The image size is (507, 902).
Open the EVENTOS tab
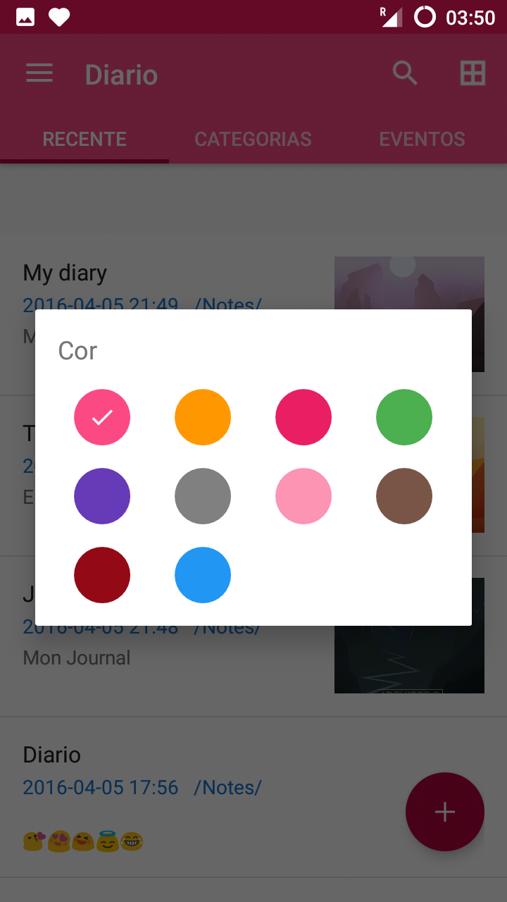(x=423, y=139)
